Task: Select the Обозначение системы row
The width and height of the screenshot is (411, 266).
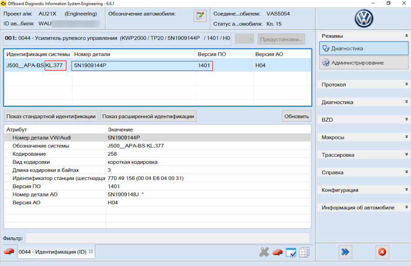Action: 157,146
